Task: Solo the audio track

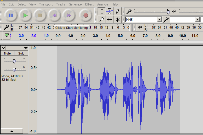Action: point(21,53)
